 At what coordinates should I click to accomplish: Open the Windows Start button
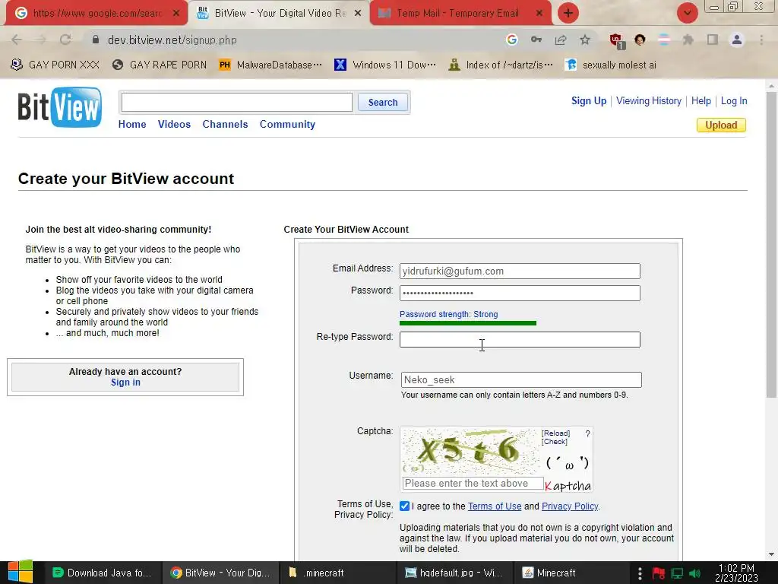coord(21,572)
